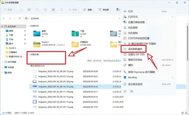The height and width of the screenshot is (115, 189).
Task: Choose 设置为桌面背景 menu entry
Action: pyautogui.click(x=148, y=22)
